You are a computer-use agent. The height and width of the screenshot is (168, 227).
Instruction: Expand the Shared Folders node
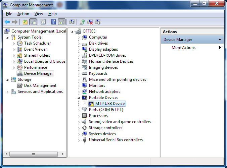[x=14, y=56]
